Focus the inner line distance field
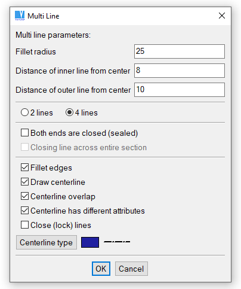This screenshot has height=289, width=241. pos(180,71)
